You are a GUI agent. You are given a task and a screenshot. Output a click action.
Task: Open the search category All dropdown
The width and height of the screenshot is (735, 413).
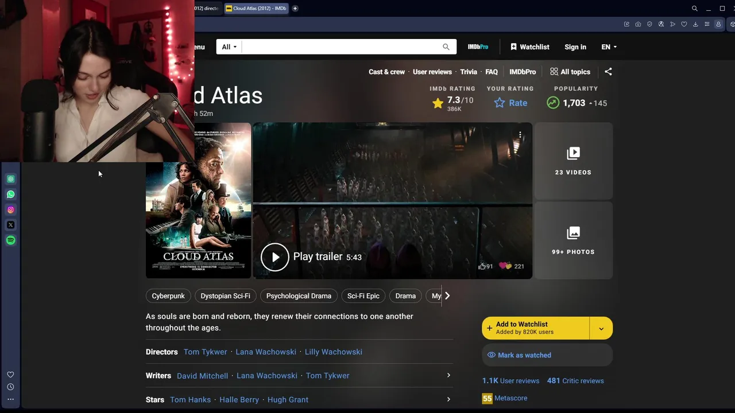click(x=229, y=47)
